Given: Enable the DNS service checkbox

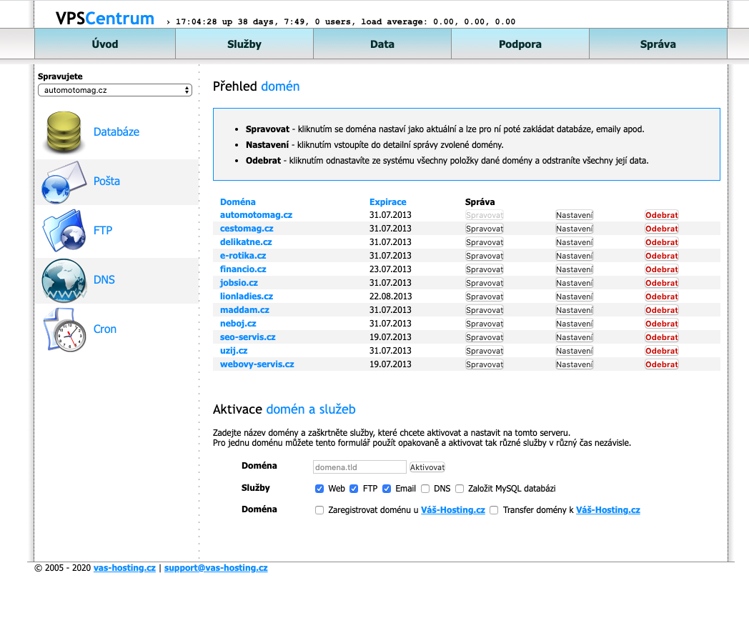Looking at the screenshot, I should pyautogui.click(x=425, y=489).
